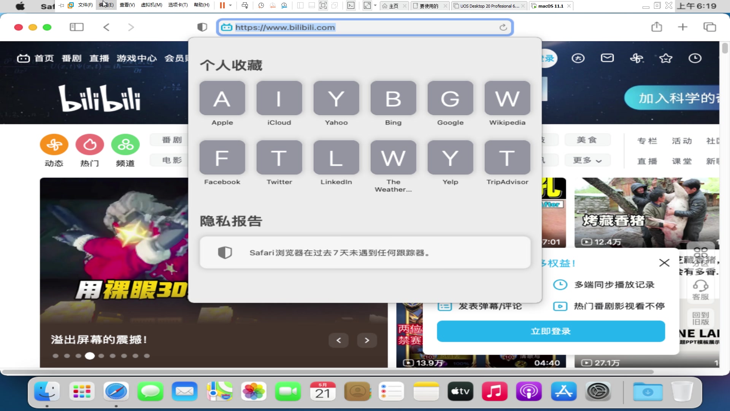Open bilibili messages envelope icon

point(607,58)
